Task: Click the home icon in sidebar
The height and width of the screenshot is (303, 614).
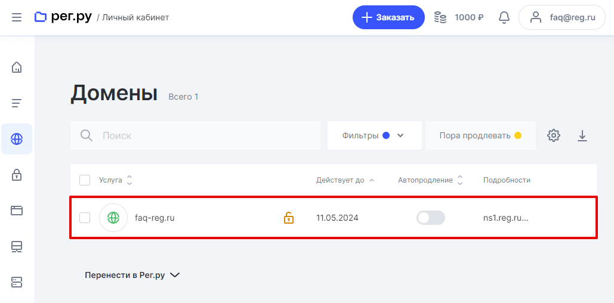Action: coord(17,67)
